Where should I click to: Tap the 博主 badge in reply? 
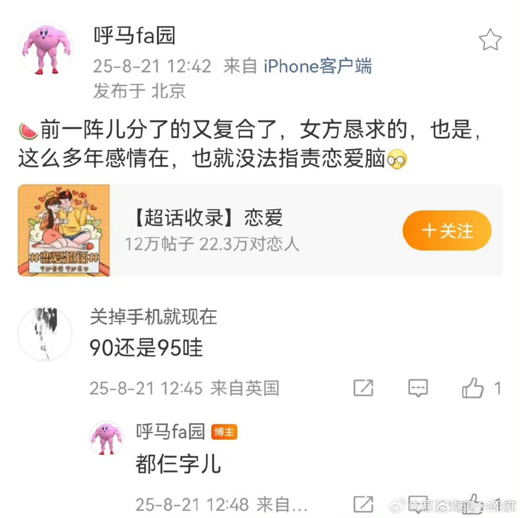coord(224,432)
